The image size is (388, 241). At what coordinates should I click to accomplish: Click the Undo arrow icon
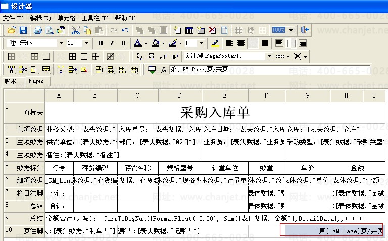125,30
